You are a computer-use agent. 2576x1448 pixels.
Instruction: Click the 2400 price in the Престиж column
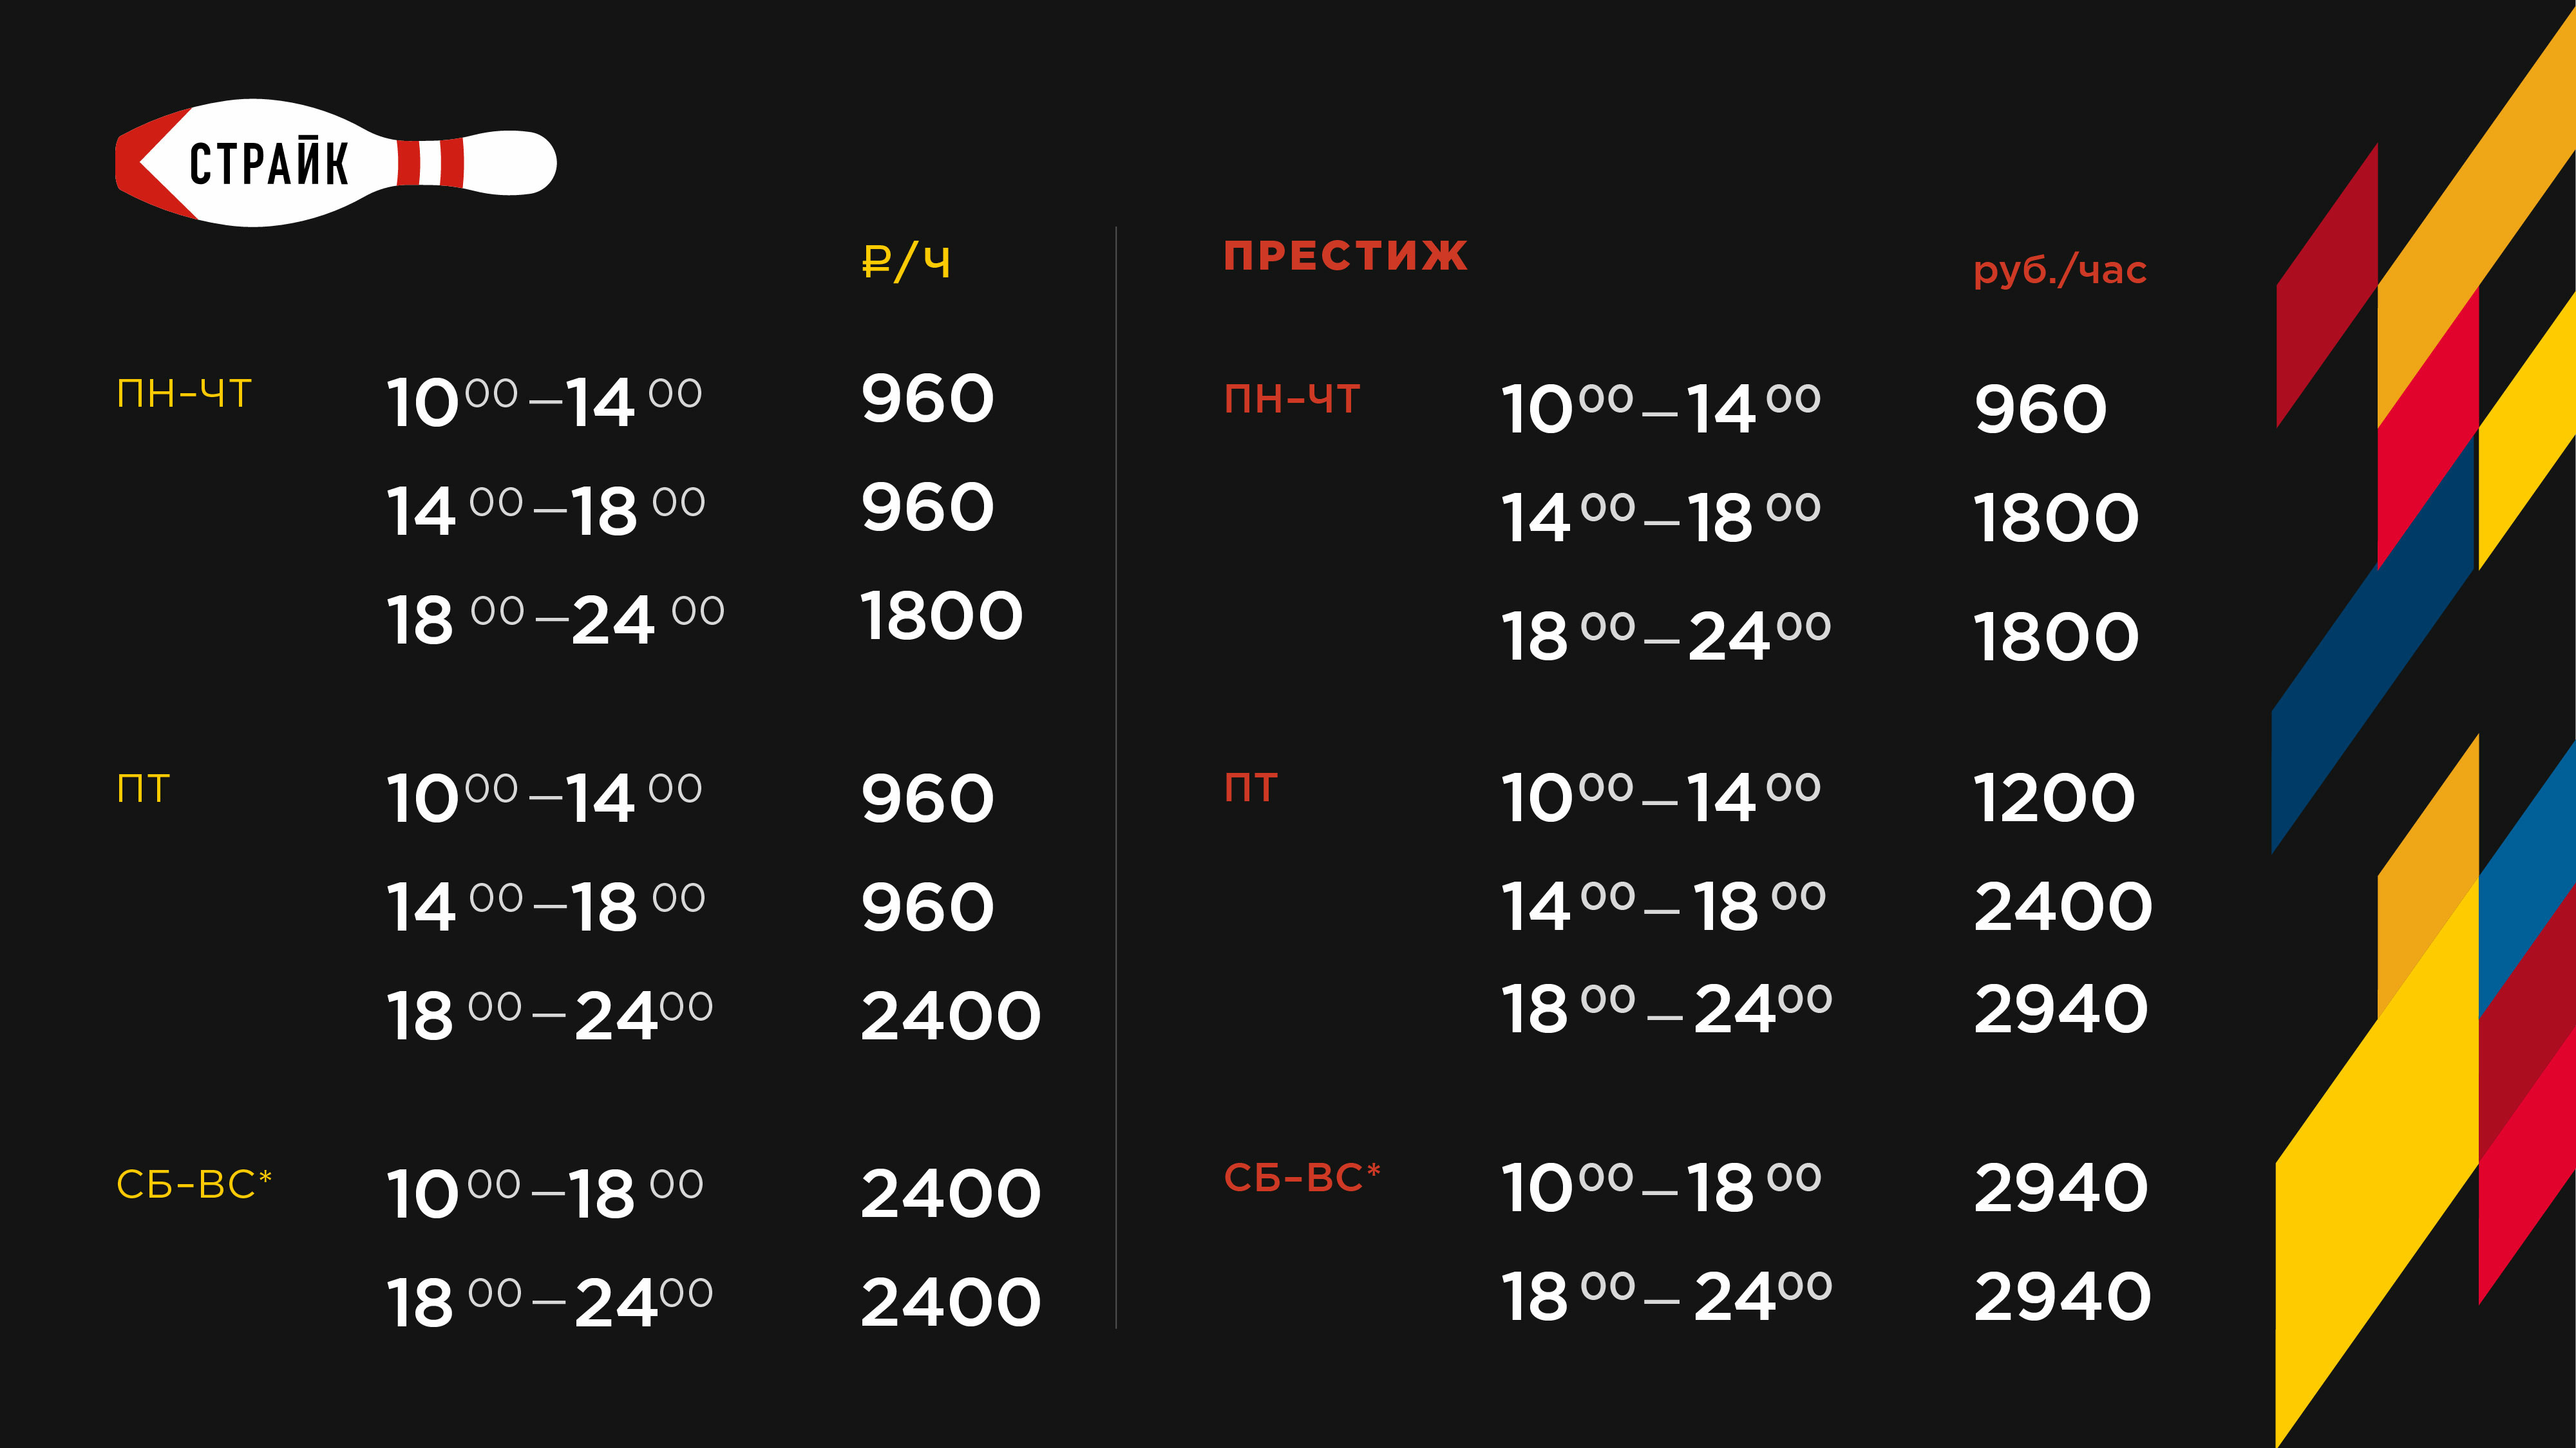click(2062, 907)
